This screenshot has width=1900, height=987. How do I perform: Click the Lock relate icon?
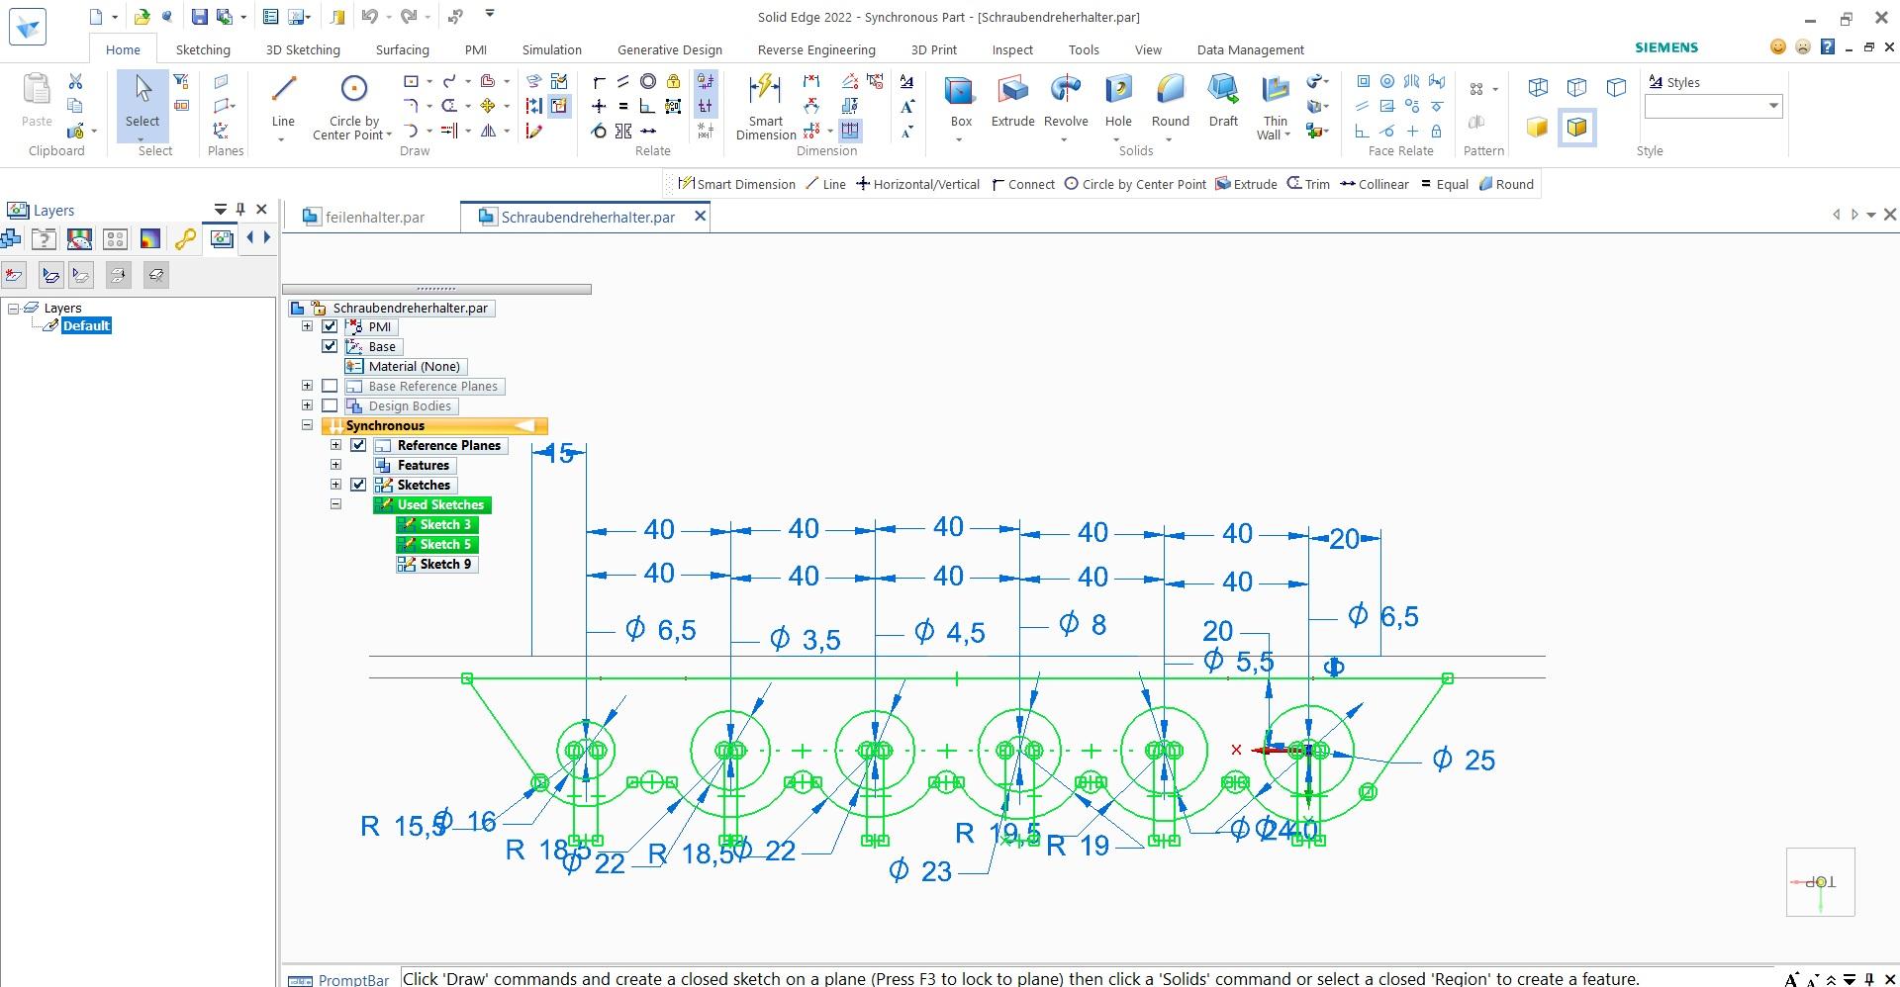pos(673,81)
